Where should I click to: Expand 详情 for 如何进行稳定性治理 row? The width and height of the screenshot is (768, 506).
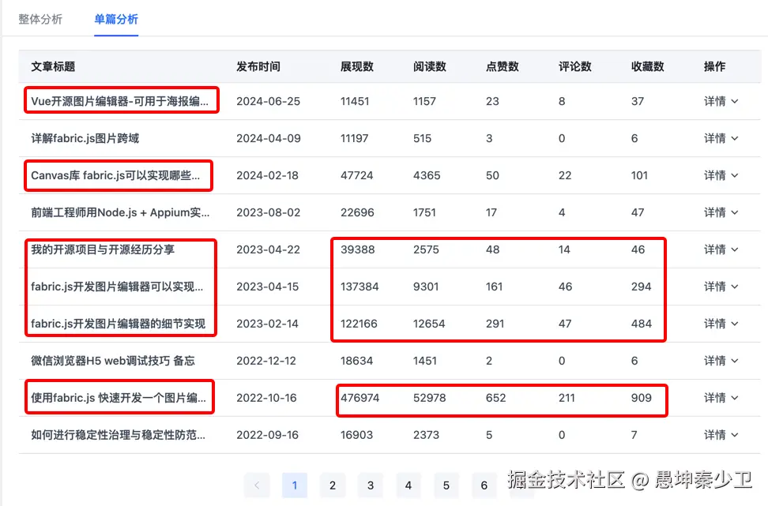pyautogui.click(x=721, y=435)
